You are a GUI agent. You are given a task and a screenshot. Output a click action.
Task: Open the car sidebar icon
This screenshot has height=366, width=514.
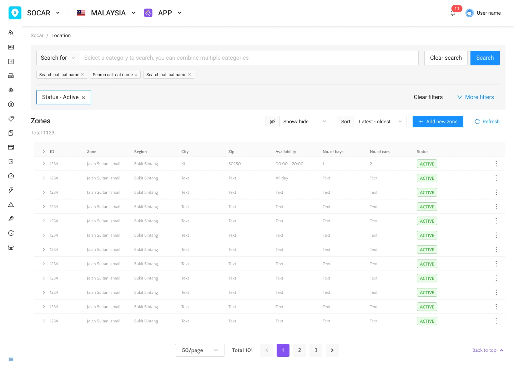11,76
